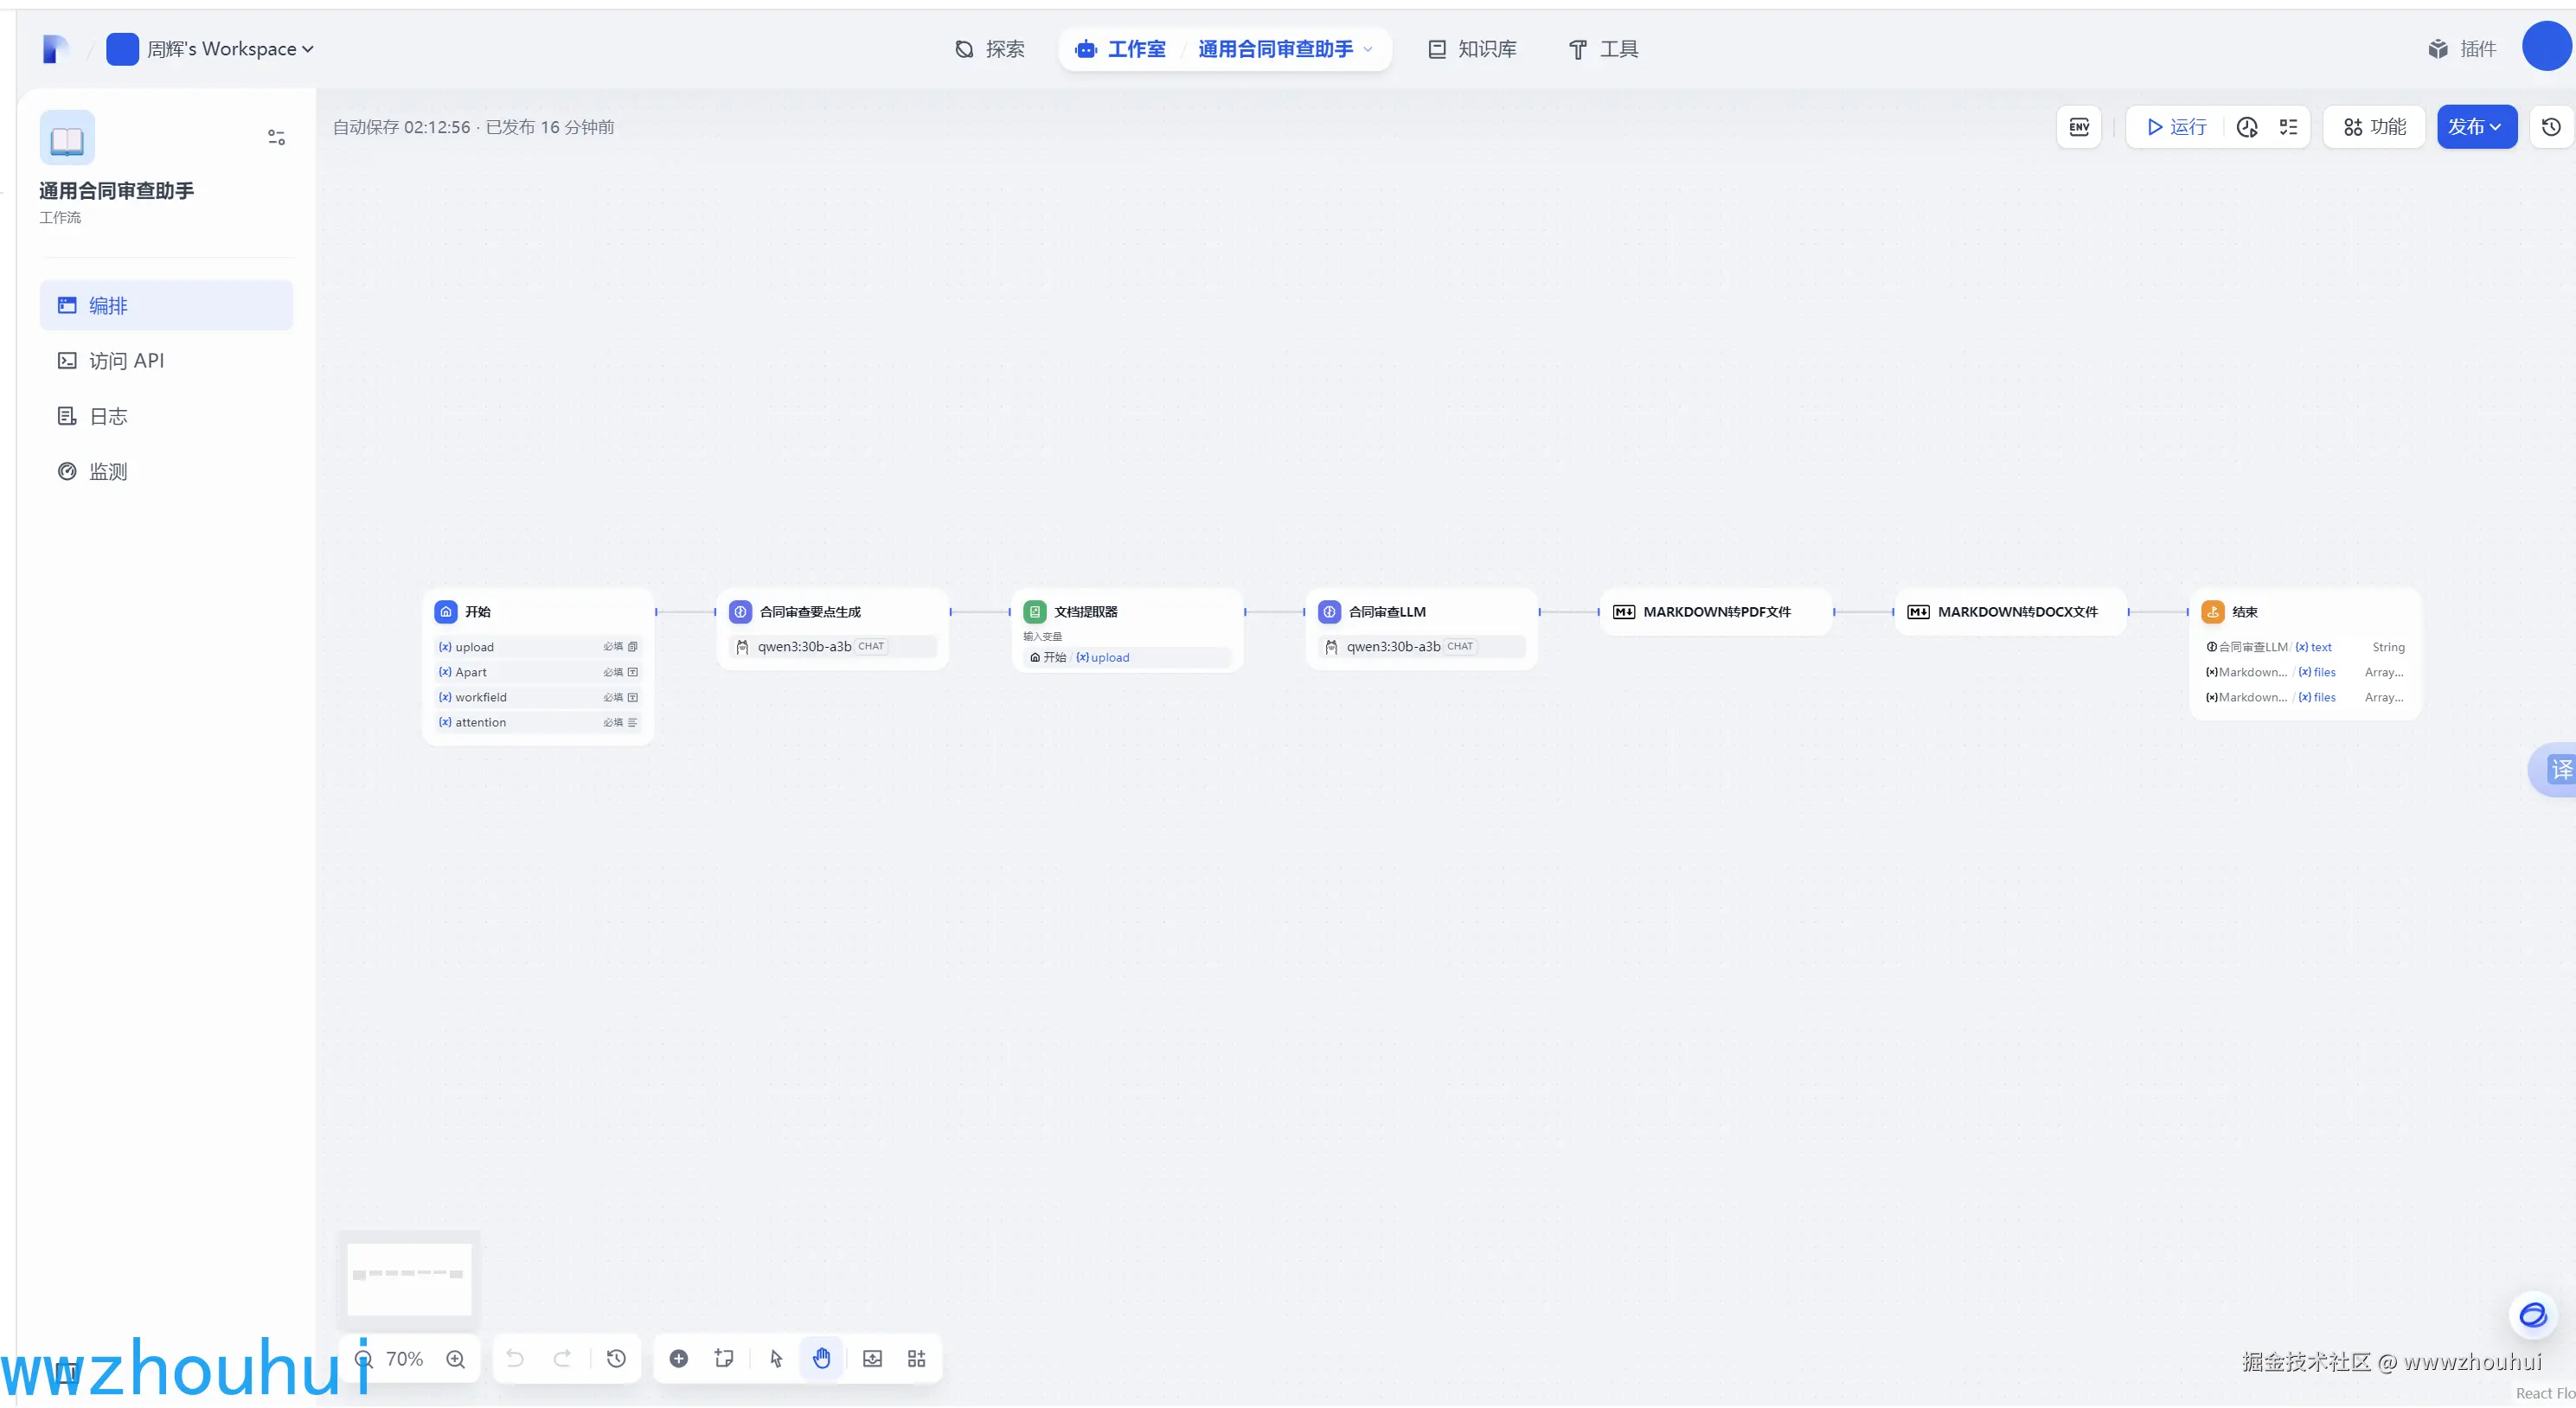Open the ENV environment variables panel
The height and width of the screenshot is (1408, 2576).
2079,127
